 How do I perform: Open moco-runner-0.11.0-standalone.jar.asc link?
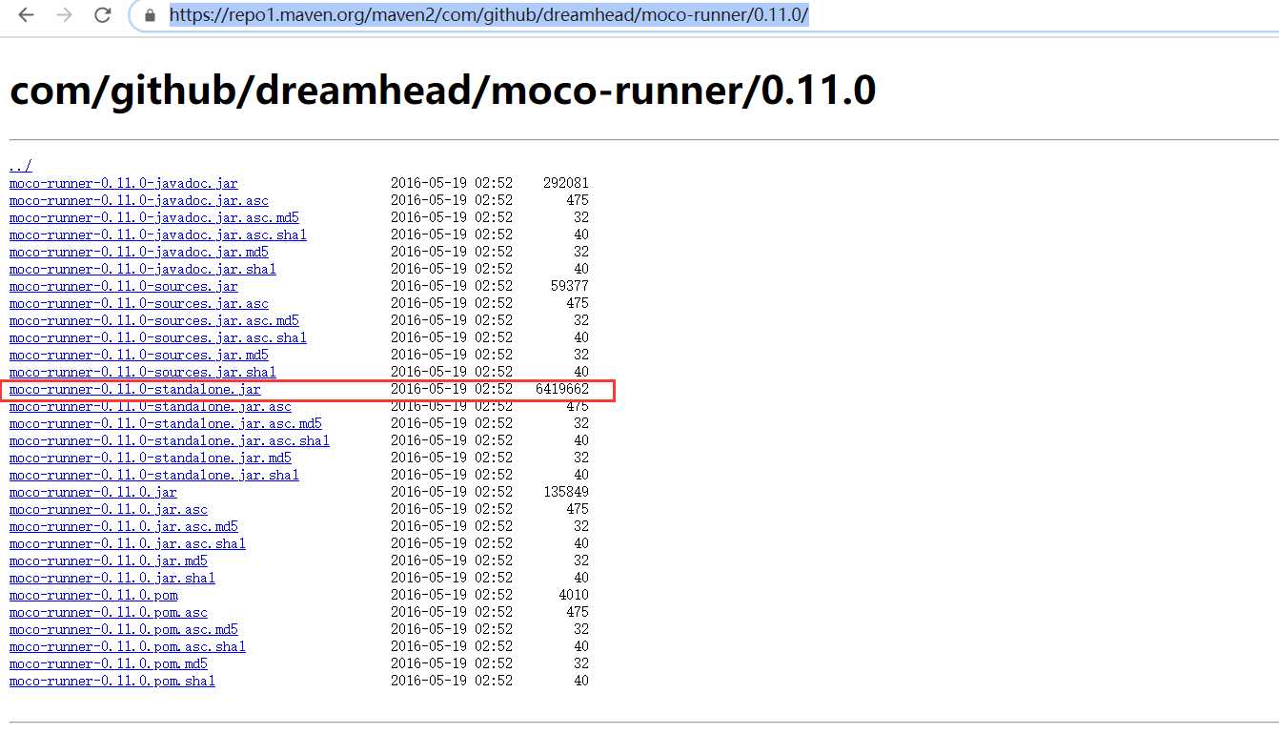pos(151,406)
